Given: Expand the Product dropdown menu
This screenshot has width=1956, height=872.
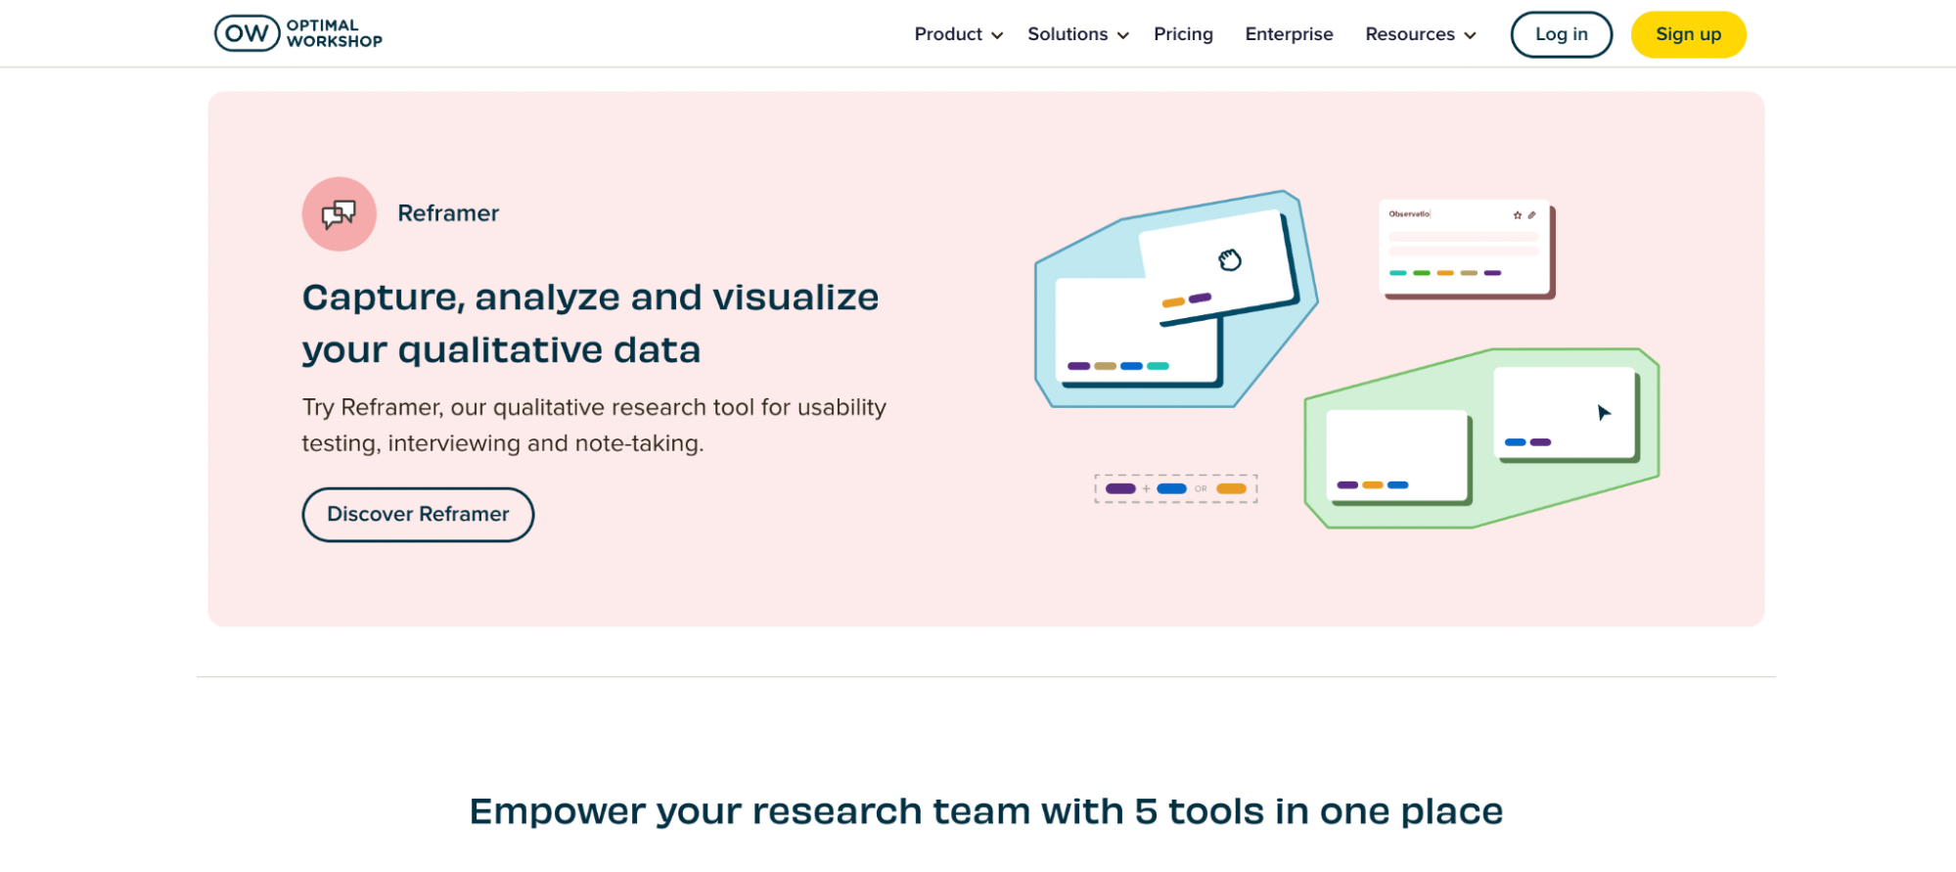Looking at the screenshot, I should point(958,34).
